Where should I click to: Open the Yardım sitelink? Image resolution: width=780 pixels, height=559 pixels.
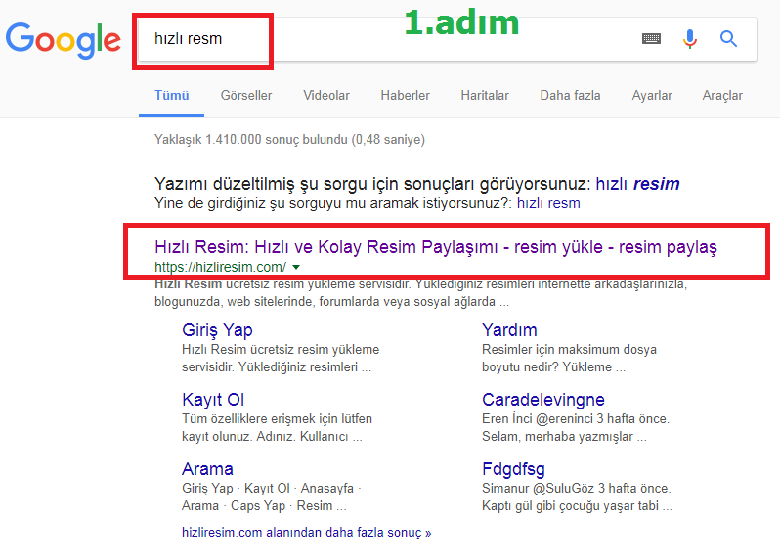509,330
